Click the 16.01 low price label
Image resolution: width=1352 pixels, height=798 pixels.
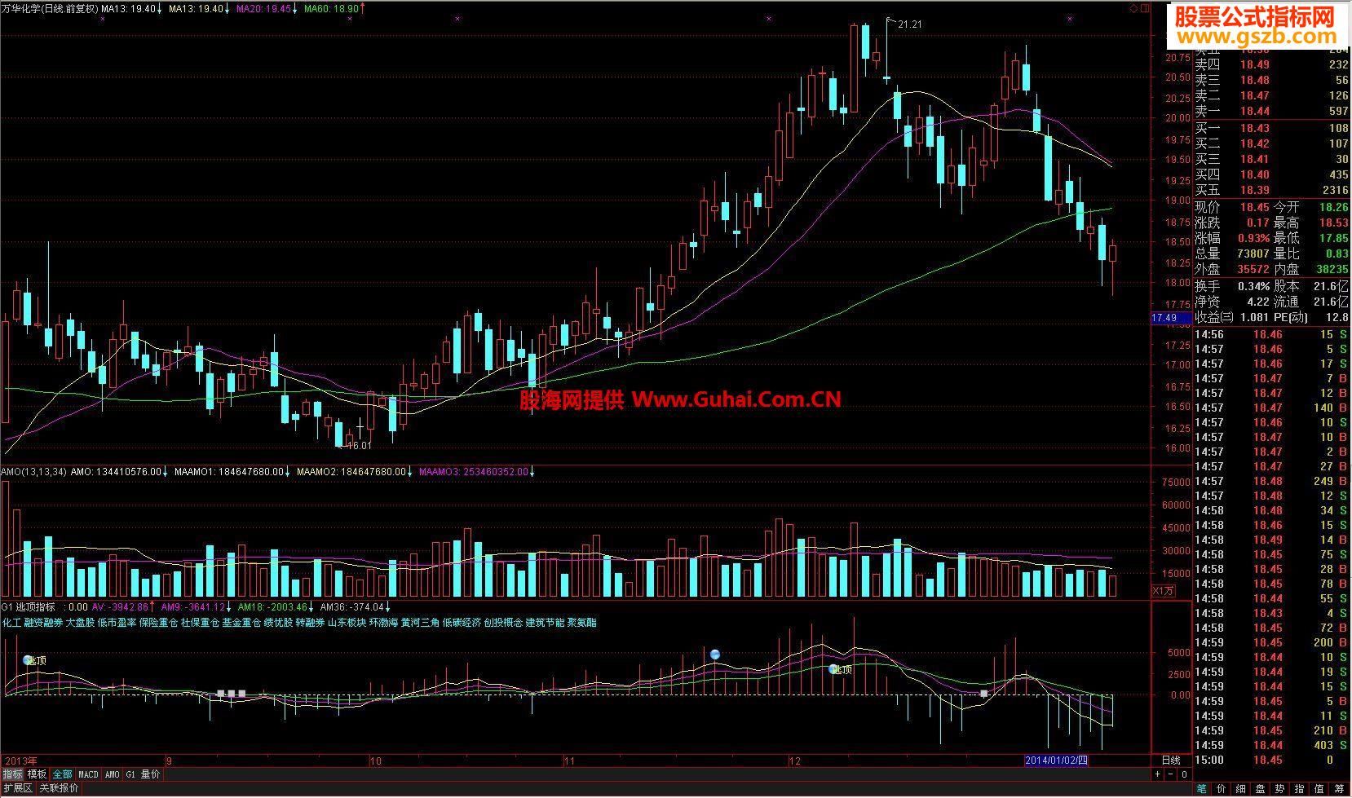pos(359,446)
